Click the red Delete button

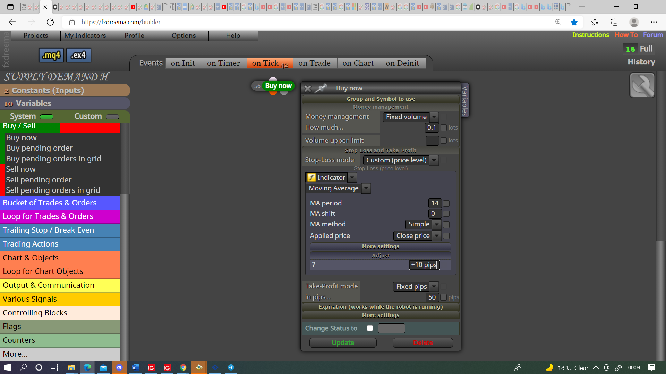click(423, 342)
